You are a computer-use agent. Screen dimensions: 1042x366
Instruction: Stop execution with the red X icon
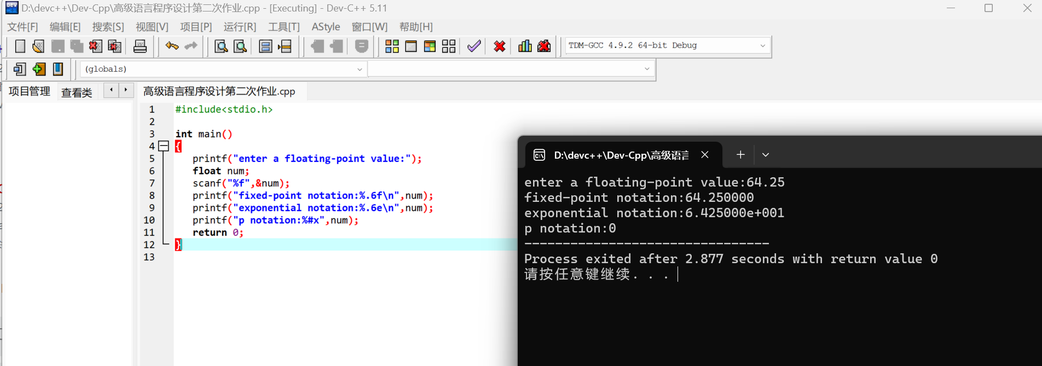tap(499, 47)
